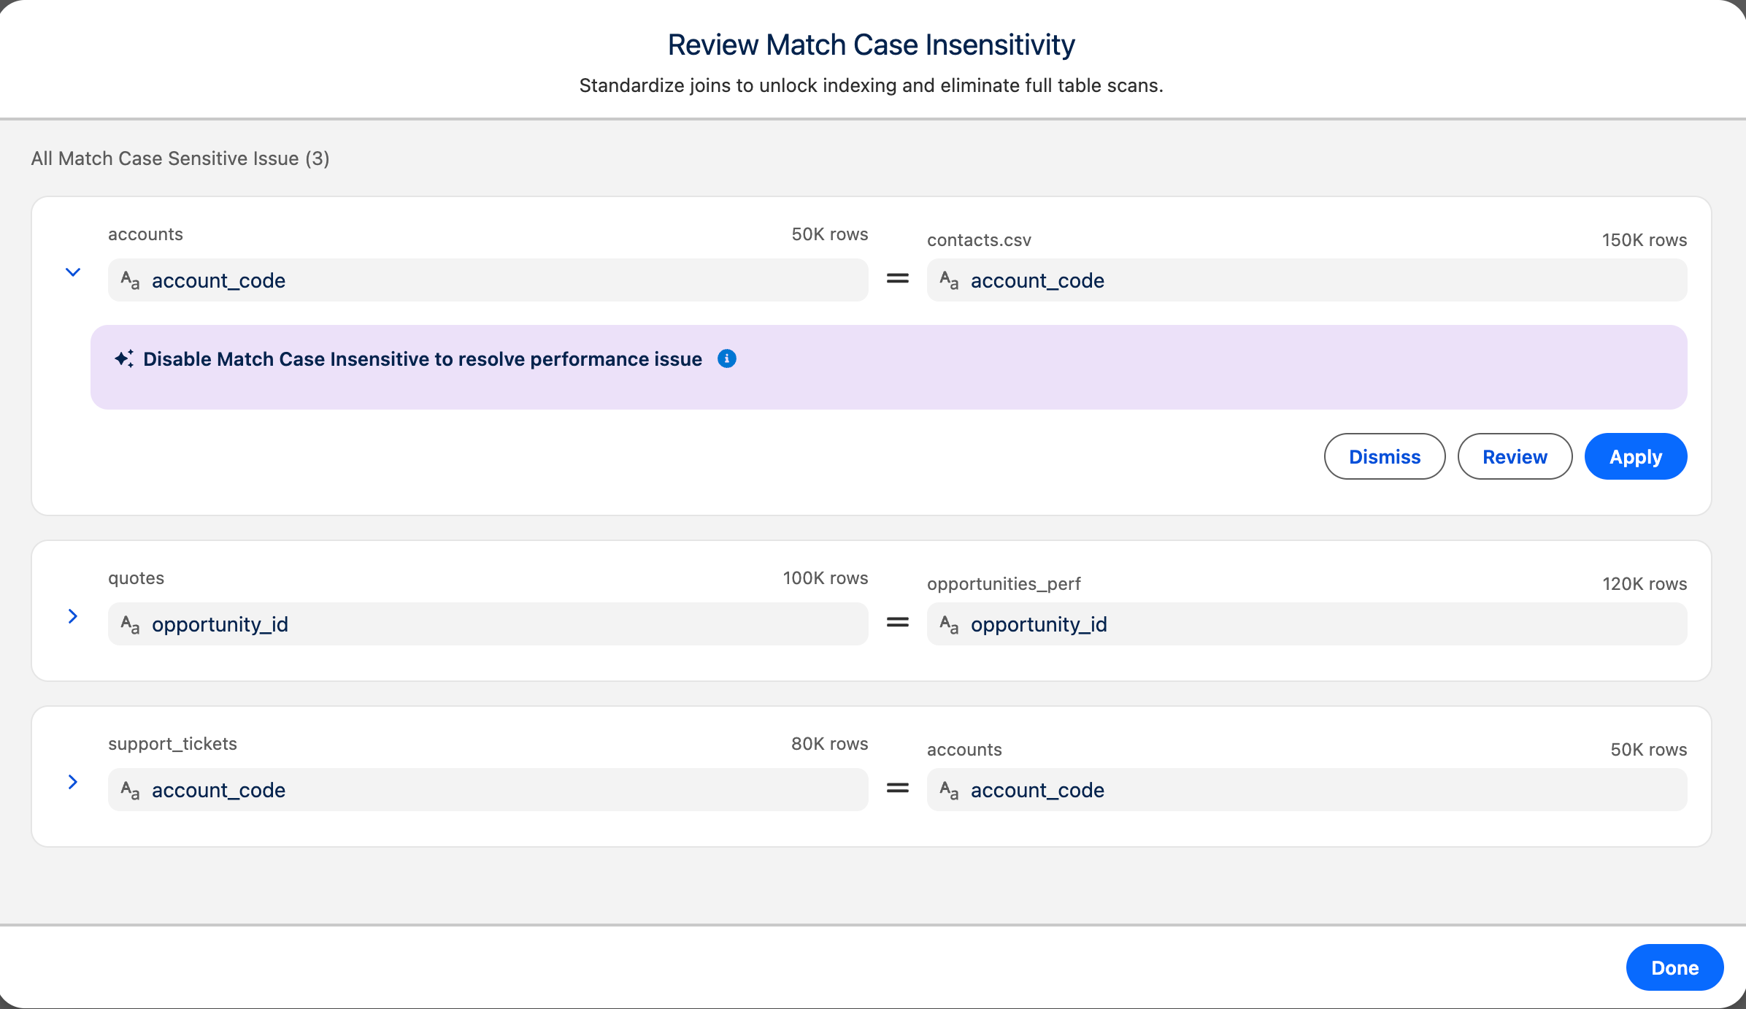
Task: Click the equals sign in the support_tickets join
Action: point(898,789)
